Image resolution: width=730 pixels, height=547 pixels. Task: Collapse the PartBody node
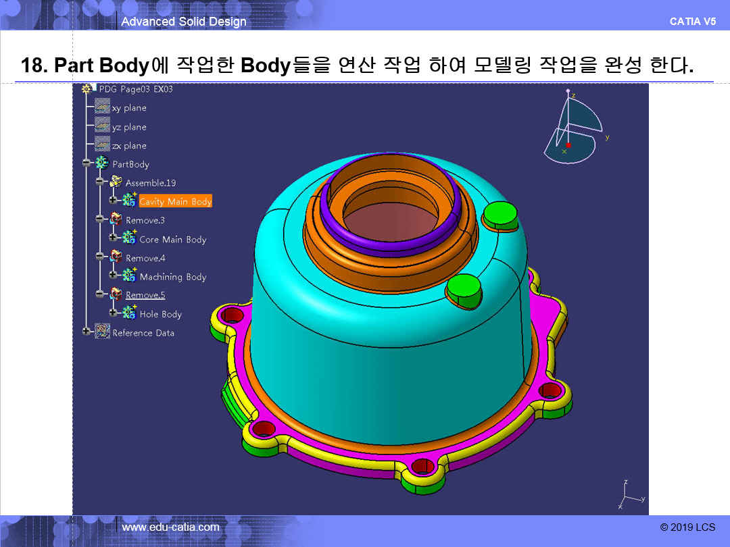coord(87,163)
